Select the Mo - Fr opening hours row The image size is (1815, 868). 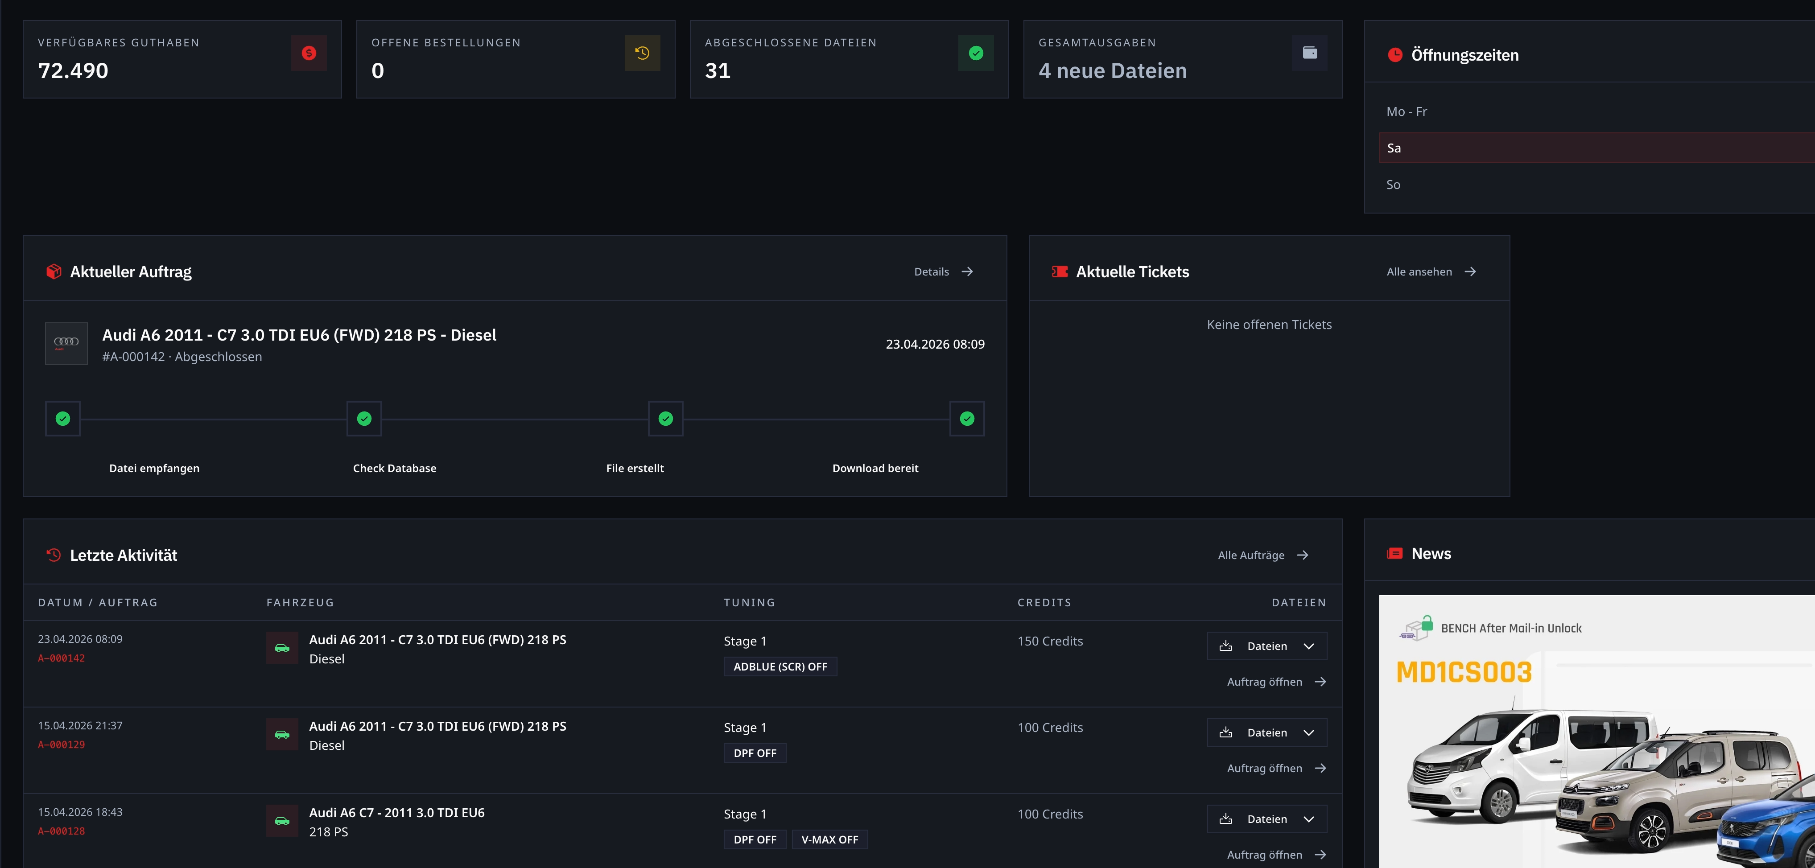[1596, 111]
